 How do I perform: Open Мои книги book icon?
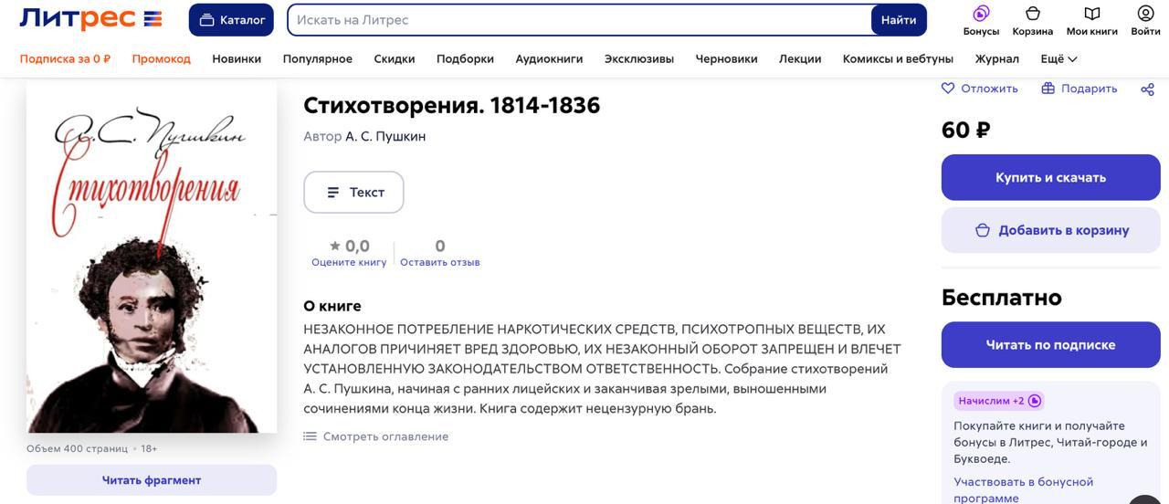[1092, 13]
